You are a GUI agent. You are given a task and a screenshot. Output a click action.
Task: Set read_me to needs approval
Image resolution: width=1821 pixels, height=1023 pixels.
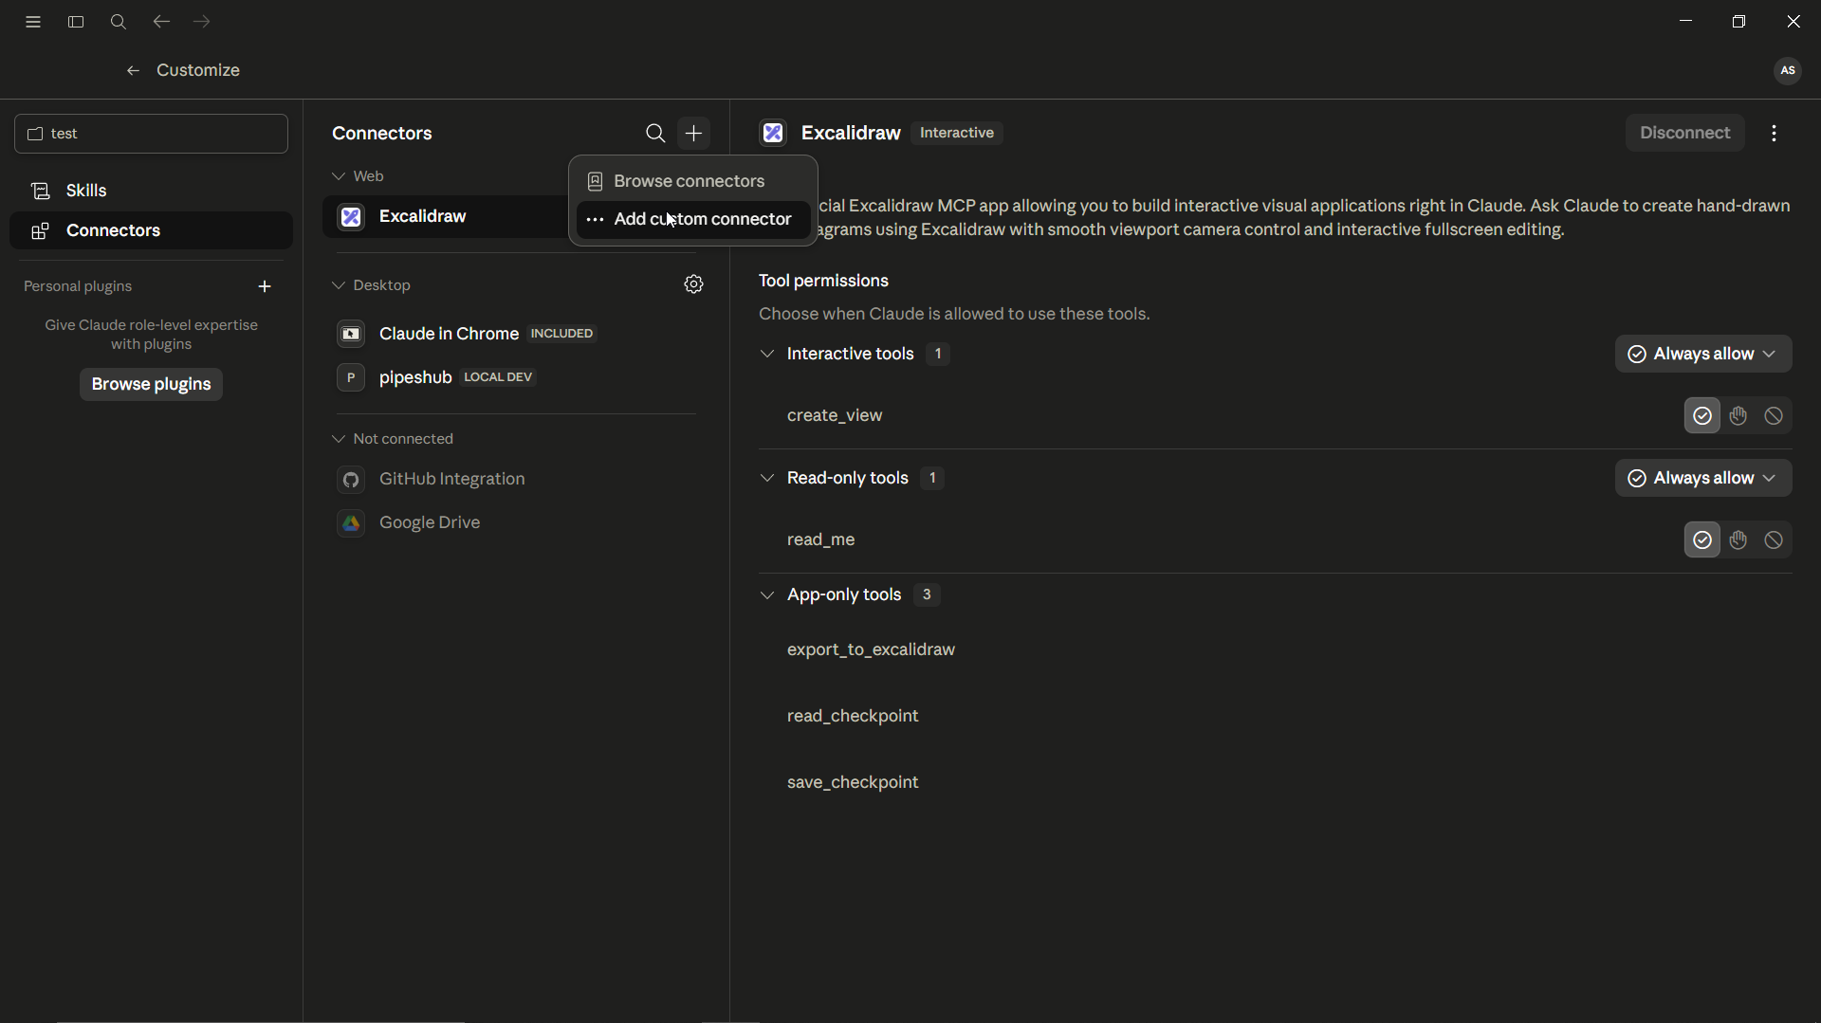point(1738,539)
